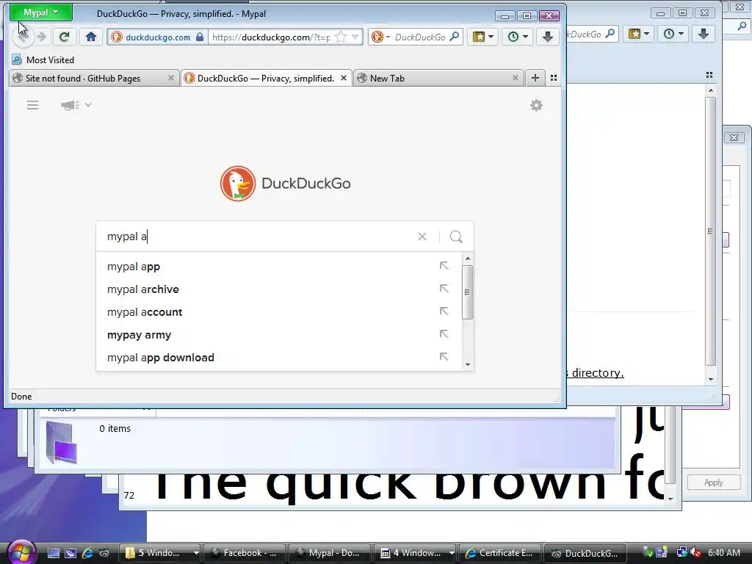The width and height of the screenshot is (752, 564).
Task: Open the '4 Window...' taskbar group
Action: [416, 553]
